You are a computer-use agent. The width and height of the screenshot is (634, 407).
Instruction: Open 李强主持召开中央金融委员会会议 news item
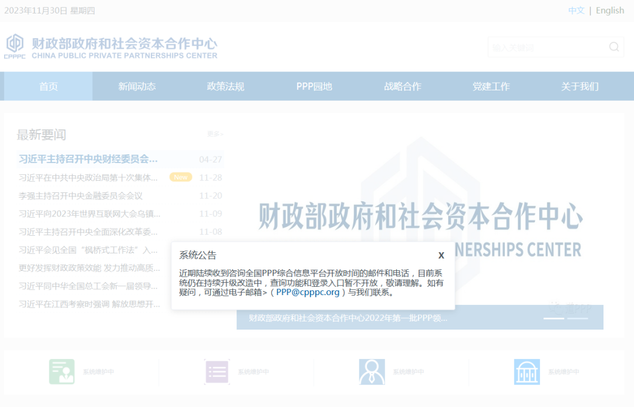pyautogui.click(x=80, y=196)
